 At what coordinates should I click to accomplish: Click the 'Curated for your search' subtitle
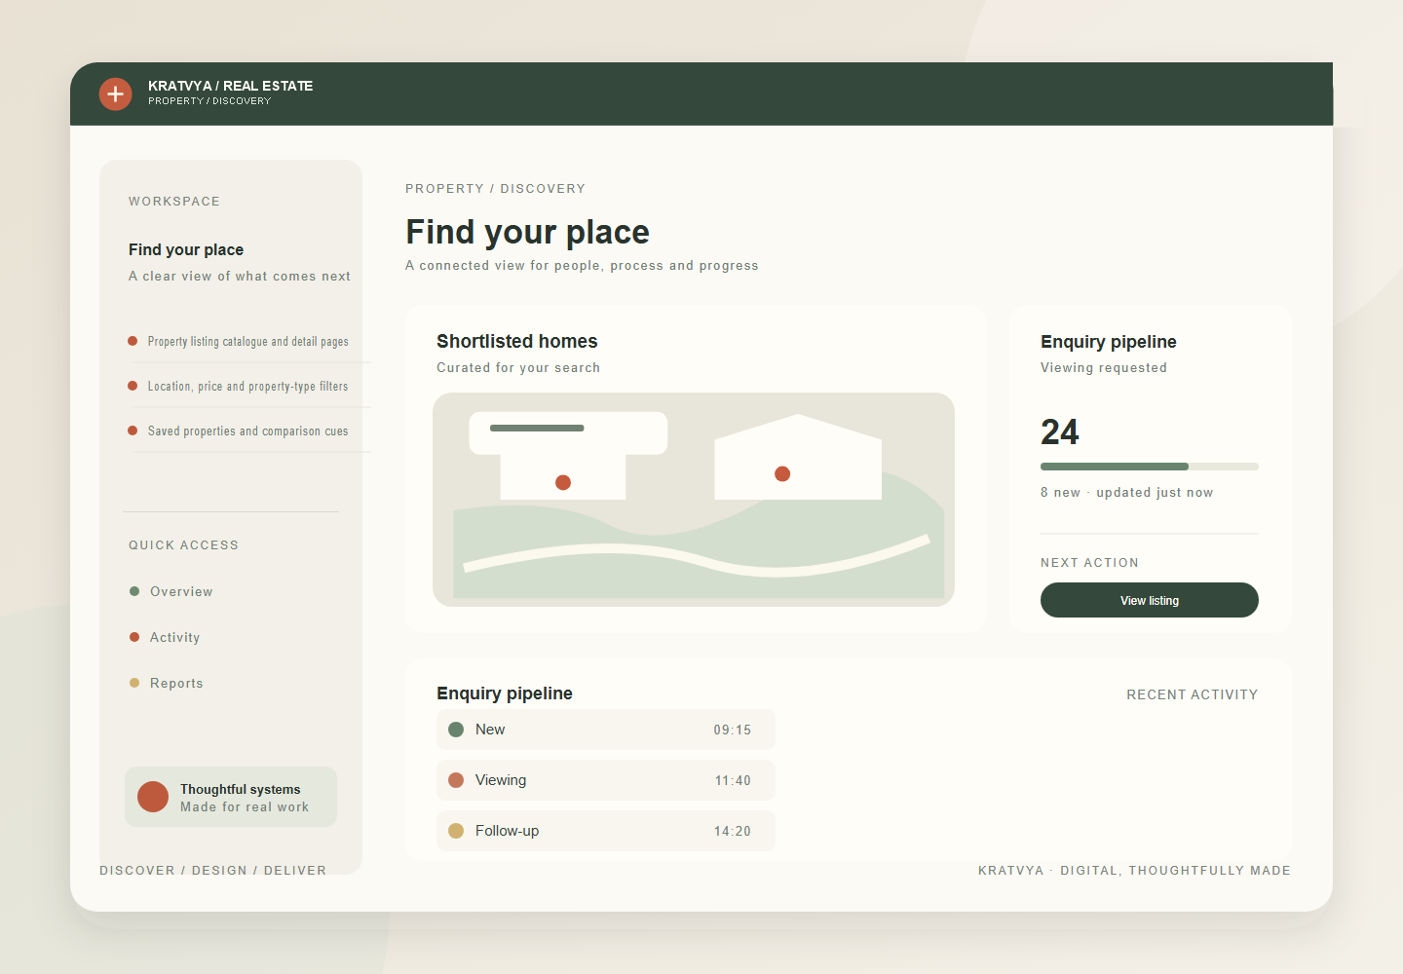coord(518,367)
